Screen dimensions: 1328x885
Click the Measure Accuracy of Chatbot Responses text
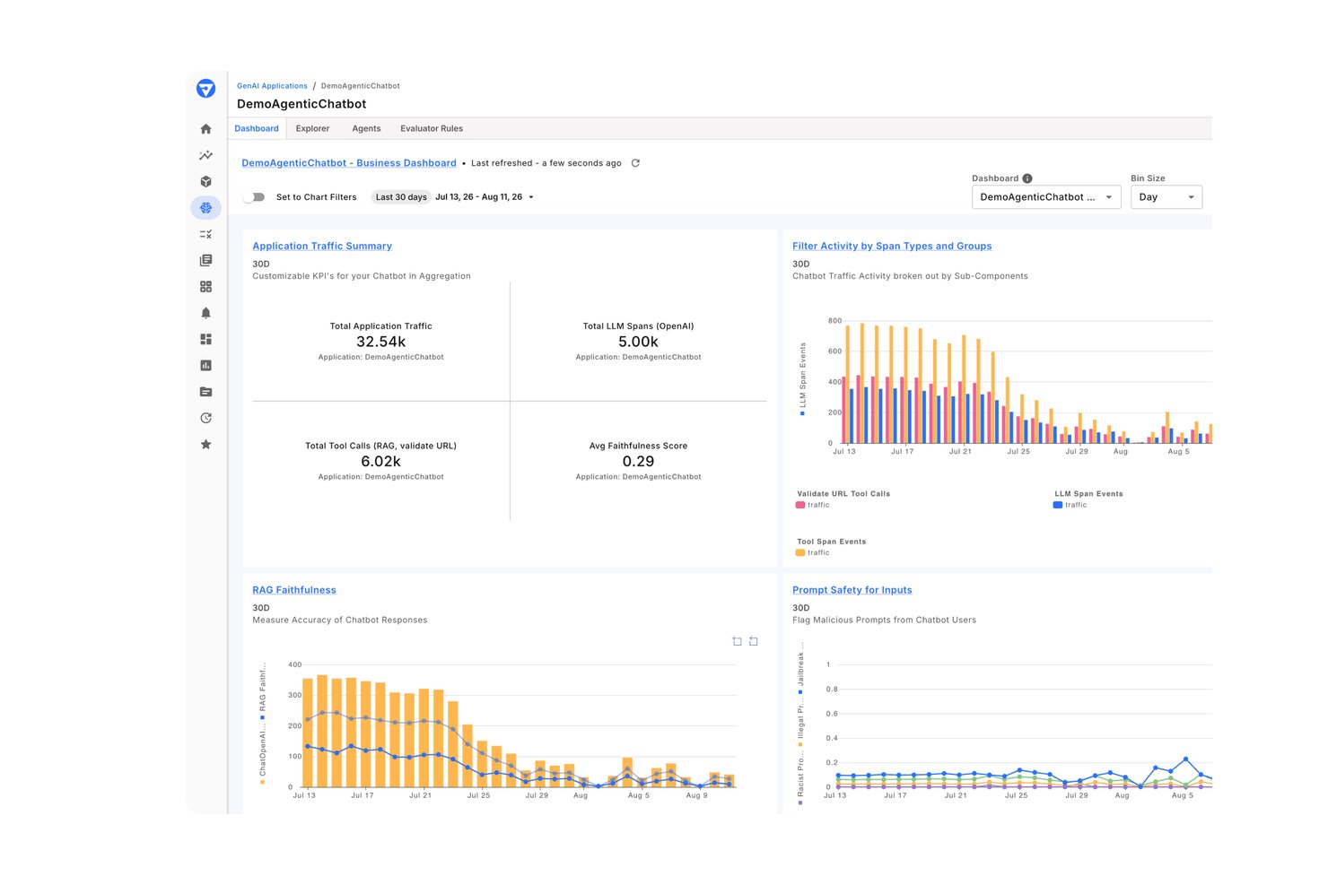[x=339, y=620]
